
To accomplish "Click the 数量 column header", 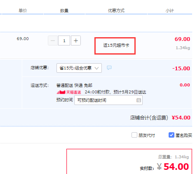I will coord(64,10).
